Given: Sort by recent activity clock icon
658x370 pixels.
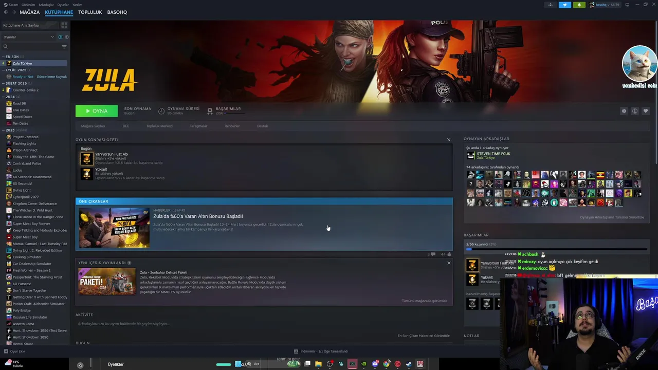Looking at the screenshot, I should pos(60,37).
